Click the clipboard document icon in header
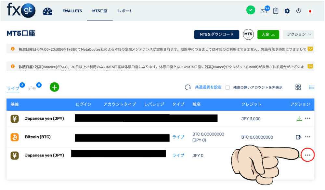325x190 pixels. pyautogui.click(x=276, y=11)
